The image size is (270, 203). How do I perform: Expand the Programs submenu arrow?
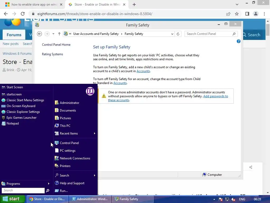tap(49, 184)
